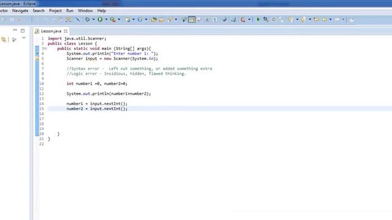Click the 'number1 = input.nextInt();' line
Image resolution: width=392 pixels, height=220 pixels.
click(x=97, y=103)
